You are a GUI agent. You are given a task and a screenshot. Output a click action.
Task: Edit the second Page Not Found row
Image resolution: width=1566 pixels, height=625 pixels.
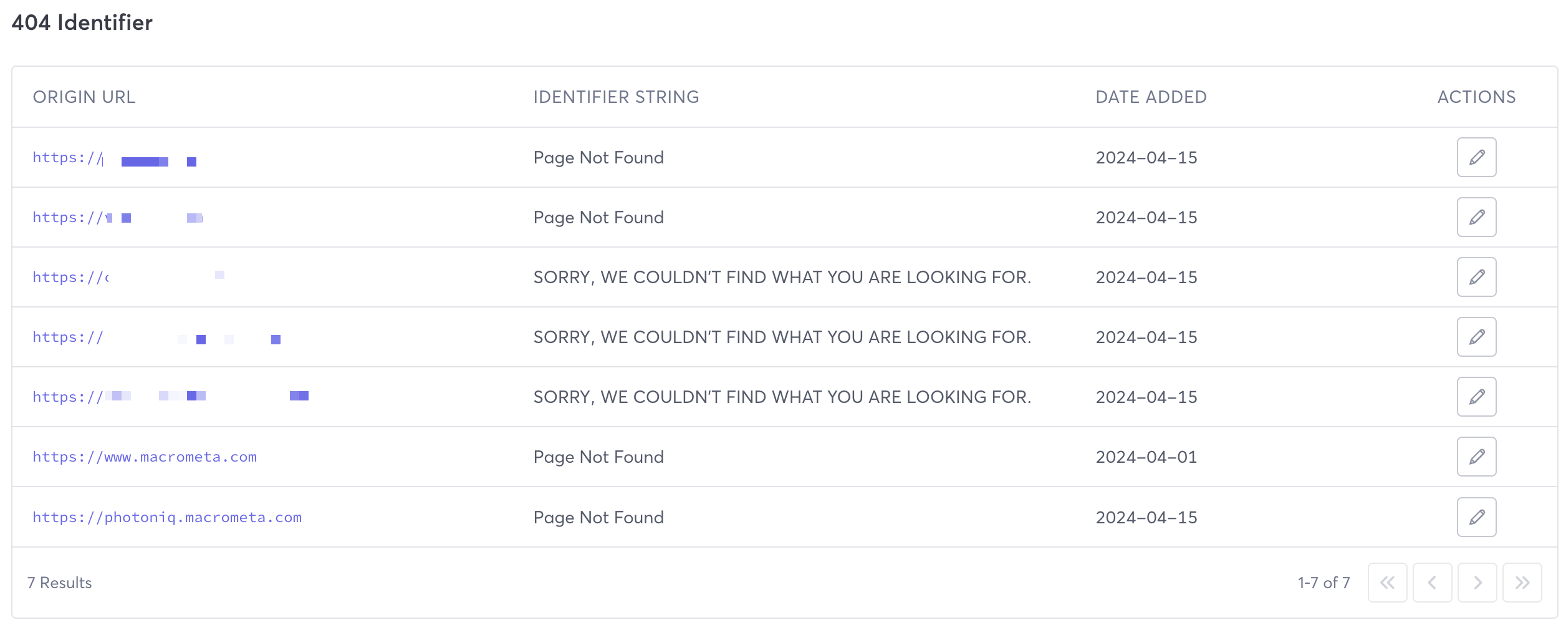point(1477,216)
